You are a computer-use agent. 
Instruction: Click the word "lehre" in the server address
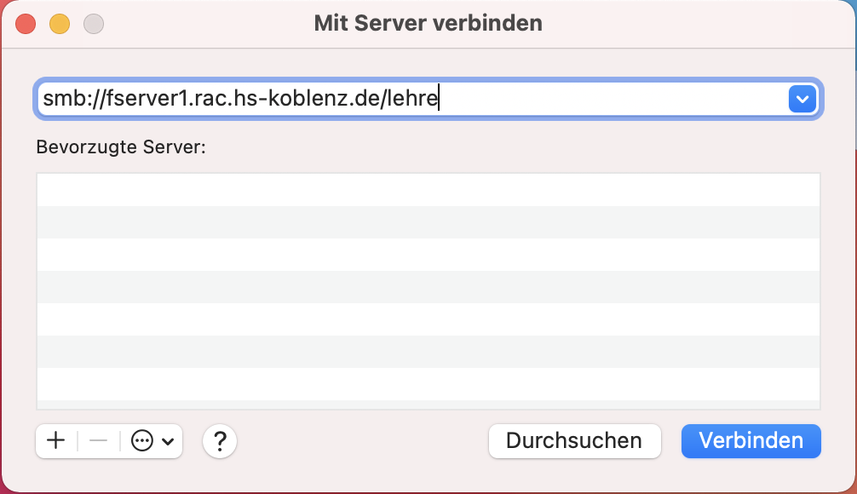pos(412,100)
